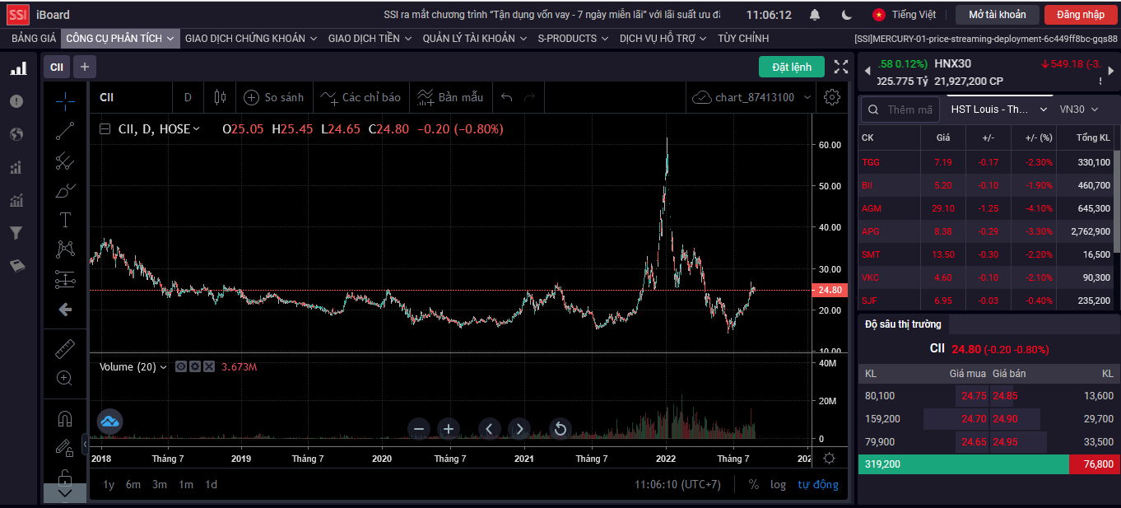Open the CII chart tab

pos(57,67)
